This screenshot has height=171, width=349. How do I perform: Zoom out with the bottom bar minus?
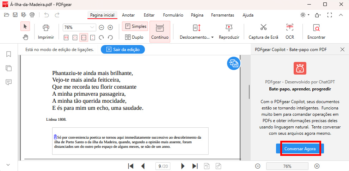tap(258, 166)
